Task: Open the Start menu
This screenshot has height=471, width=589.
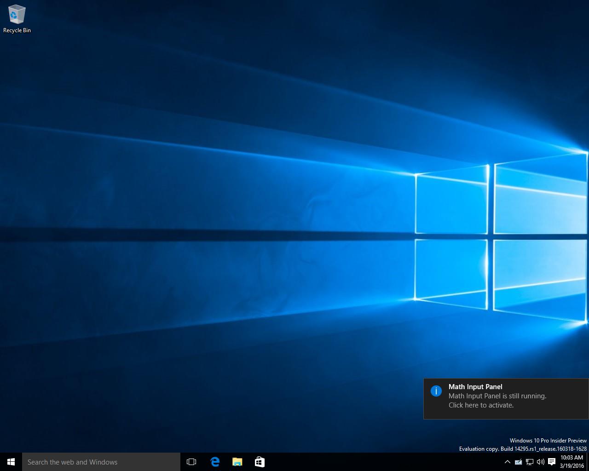Action: (11, 462)
